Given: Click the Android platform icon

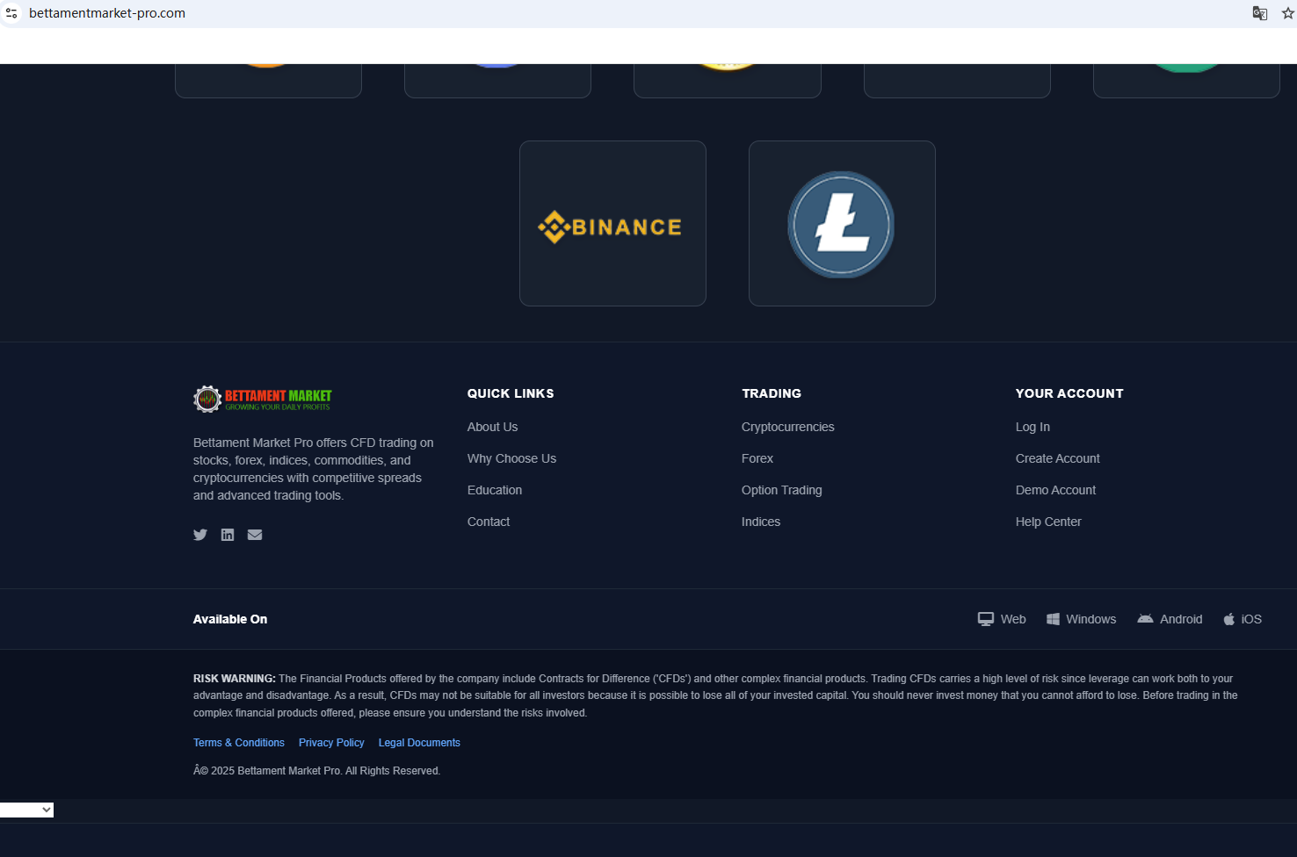Looking at the screenshot, I should [x=1145, y=619].
